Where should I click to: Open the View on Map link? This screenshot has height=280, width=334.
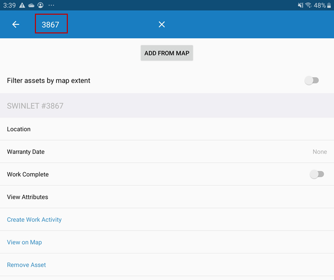24,242
